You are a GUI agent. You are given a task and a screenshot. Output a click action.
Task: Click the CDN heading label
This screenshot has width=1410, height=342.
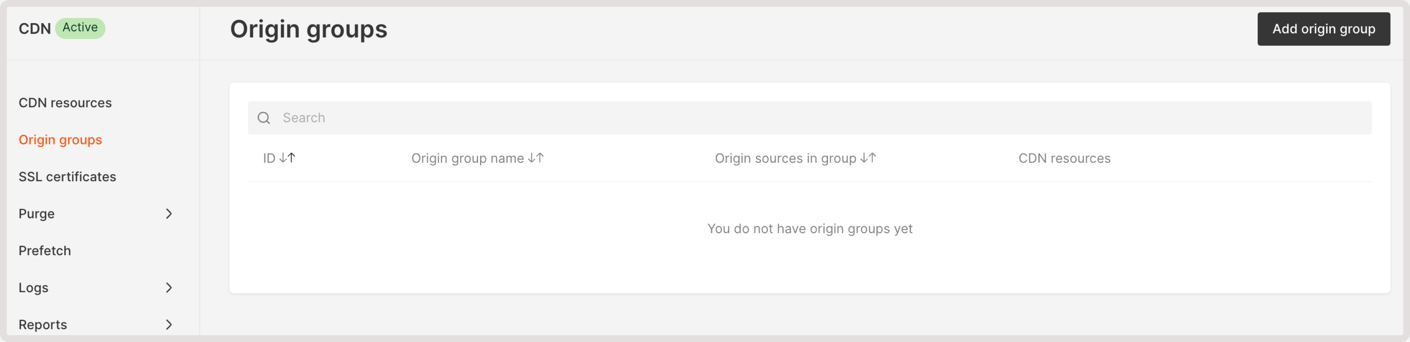35,28
